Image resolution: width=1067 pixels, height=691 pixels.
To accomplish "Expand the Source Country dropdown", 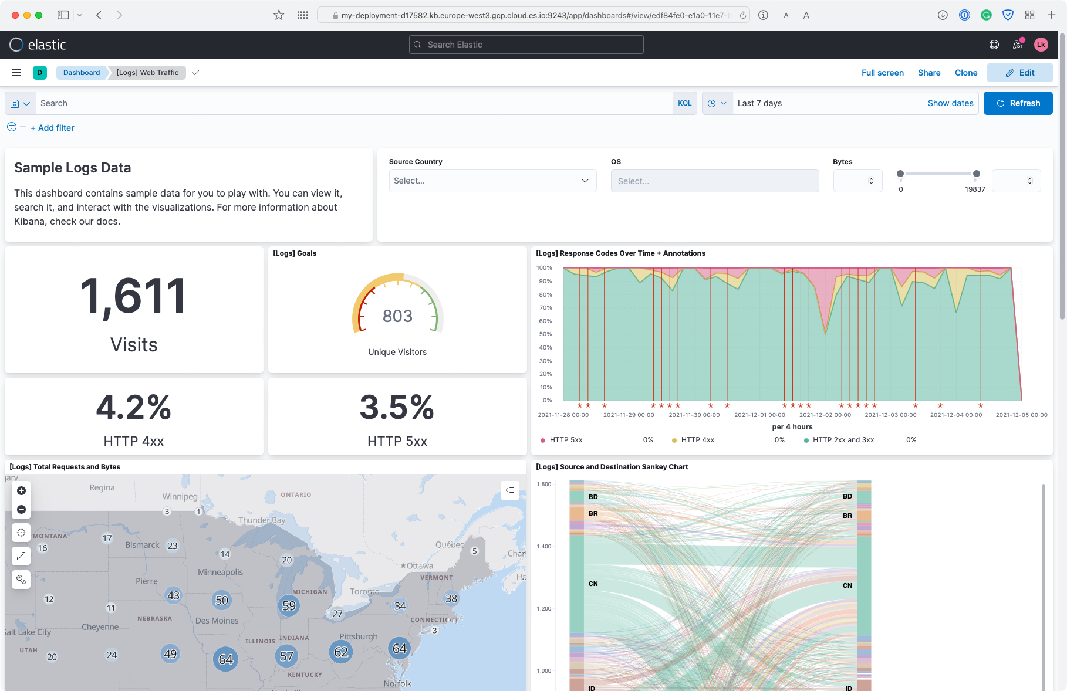I will point(492,181).
